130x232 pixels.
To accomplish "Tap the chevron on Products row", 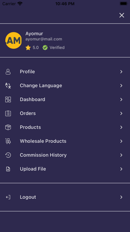I will 121,127.
